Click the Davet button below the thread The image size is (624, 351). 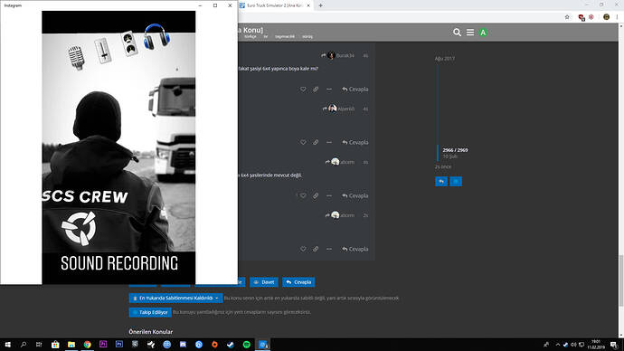tap(264, 282)
